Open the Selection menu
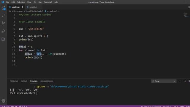Screen dimensions: 190x107 tap(21, 2)
